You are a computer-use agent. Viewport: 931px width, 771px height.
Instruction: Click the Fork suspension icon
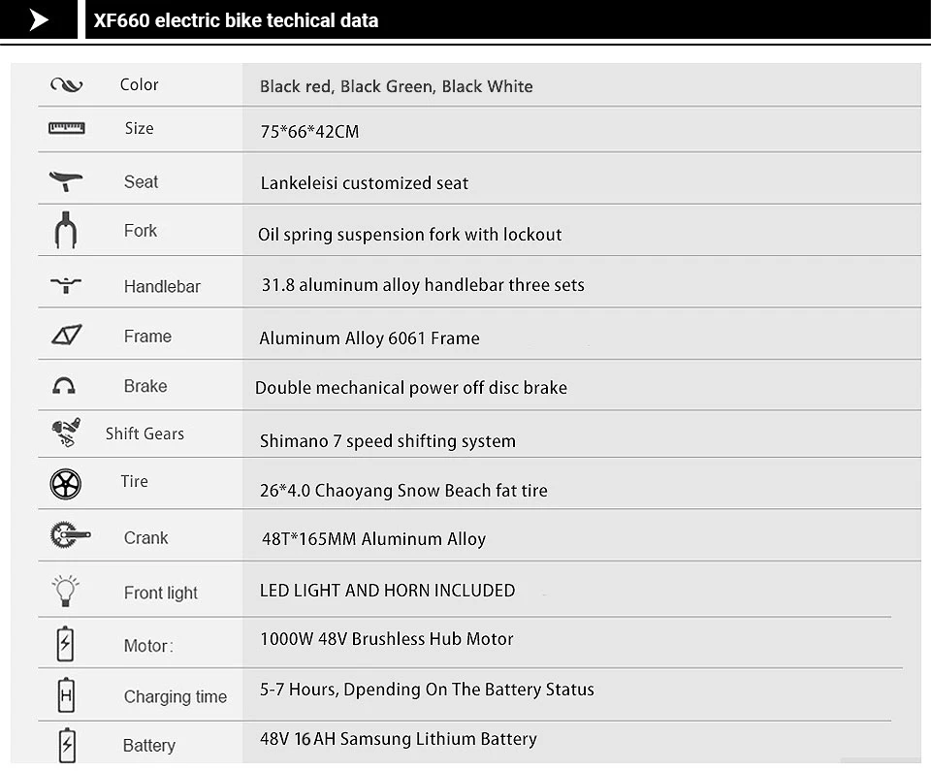pyautogui.click(x=66, y=230)
